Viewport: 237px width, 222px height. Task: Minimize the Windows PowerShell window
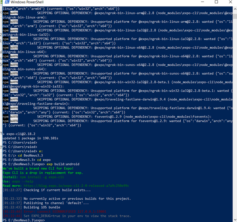[203, 2]
